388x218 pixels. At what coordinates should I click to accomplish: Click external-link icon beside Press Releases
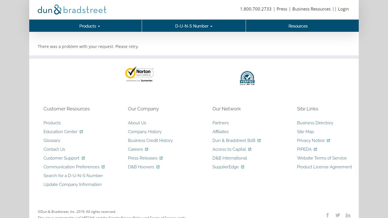pyautogui.click(x=161, y=158)
